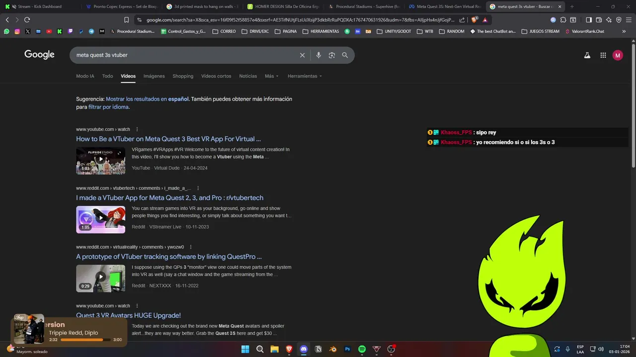Screen dimensions: 636x357
Task: Toggle the browser sidebar panel
Action: click(589, 20)
